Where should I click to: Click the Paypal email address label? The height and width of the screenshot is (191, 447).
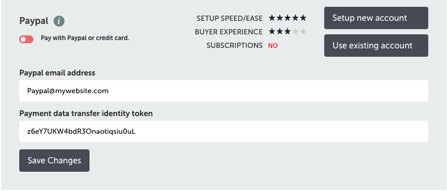point(57,73)
